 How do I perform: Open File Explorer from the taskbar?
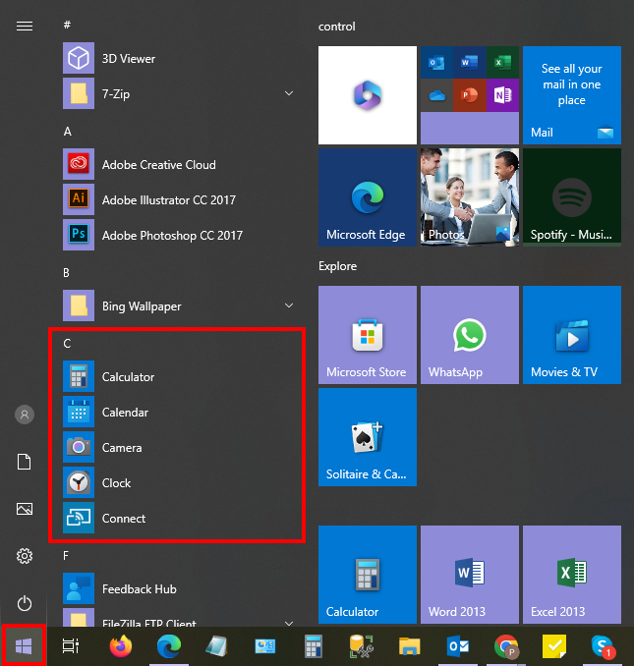coord(409,646)
